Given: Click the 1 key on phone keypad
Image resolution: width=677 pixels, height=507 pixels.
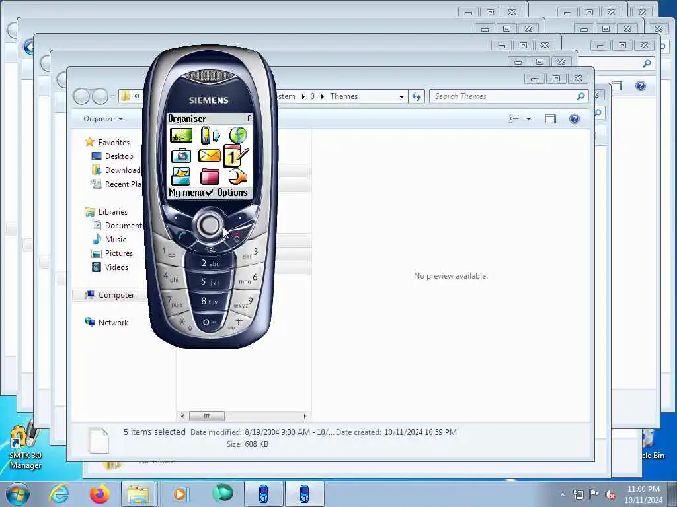Looking at the screenshot, I should pyautogui.click(x=169, y=252).
